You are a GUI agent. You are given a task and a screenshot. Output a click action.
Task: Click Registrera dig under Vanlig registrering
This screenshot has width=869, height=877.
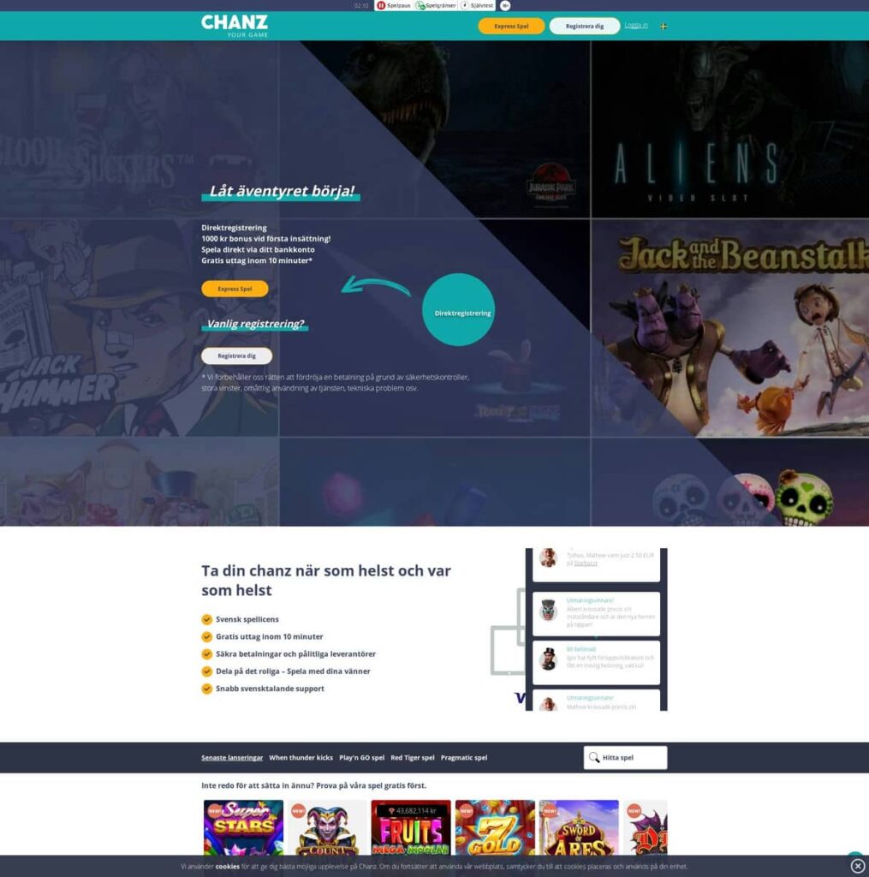coord(236,355)
